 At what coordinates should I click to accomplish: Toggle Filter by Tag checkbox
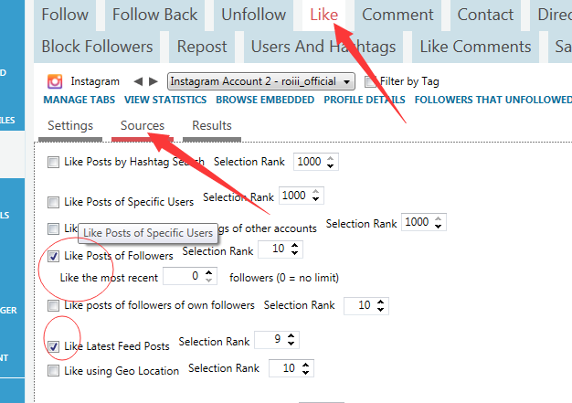coord(370,81)
